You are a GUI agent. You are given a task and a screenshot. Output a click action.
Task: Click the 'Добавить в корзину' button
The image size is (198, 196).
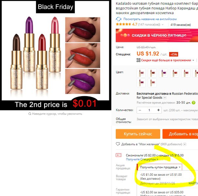pyautogui.click(x=180, y=134)
